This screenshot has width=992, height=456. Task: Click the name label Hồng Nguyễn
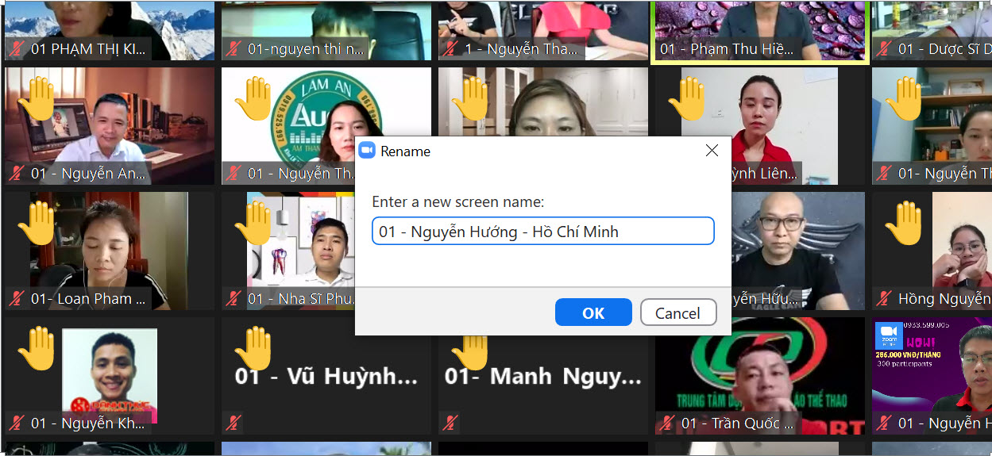click(x=944, y=299)
